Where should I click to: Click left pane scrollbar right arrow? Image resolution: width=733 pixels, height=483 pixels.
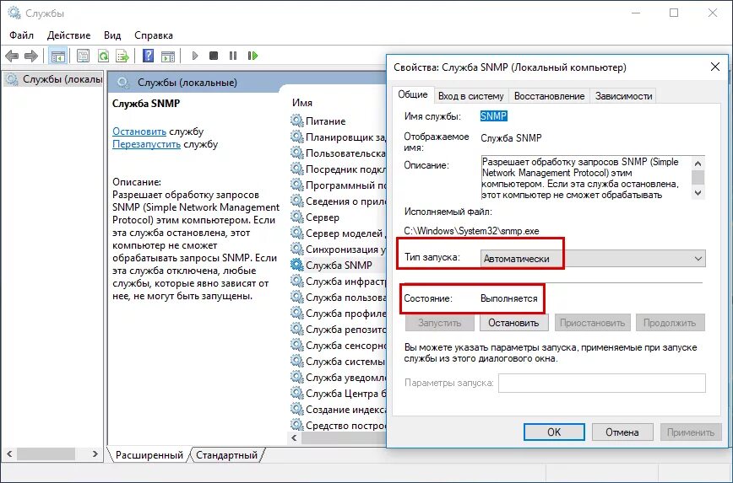95,453
